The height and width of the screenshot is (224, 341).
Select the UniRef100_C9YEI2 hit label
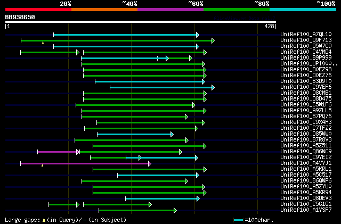(306, 157)
